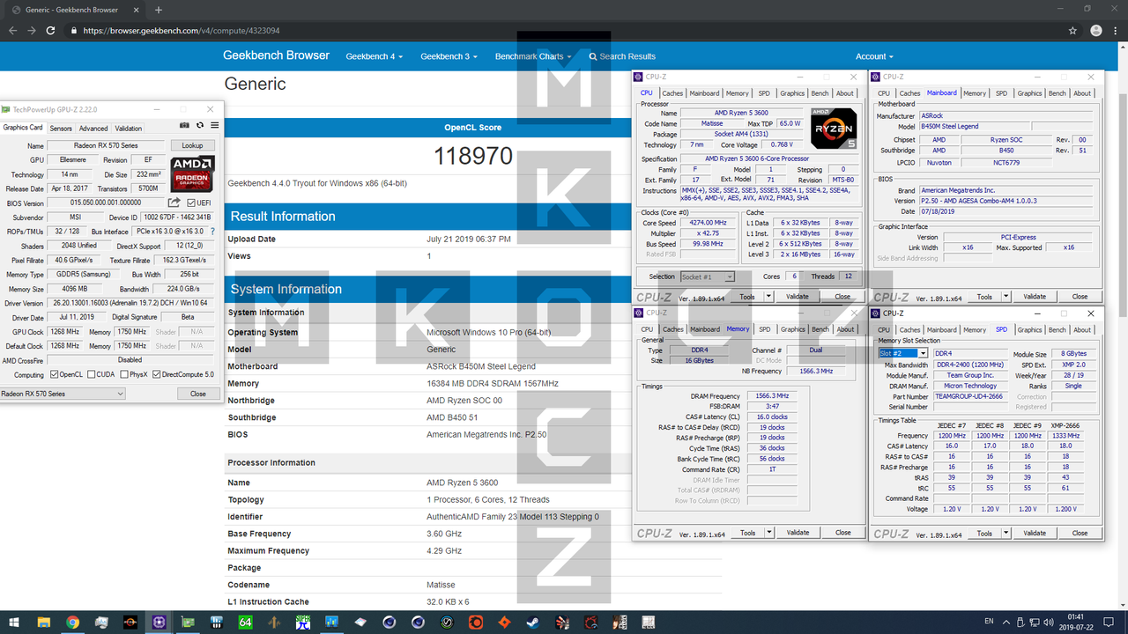The image size is (1128, 634).
Task: Toggle the DirectCompute 5.0 checkbox
Action: tap(157, 374)
